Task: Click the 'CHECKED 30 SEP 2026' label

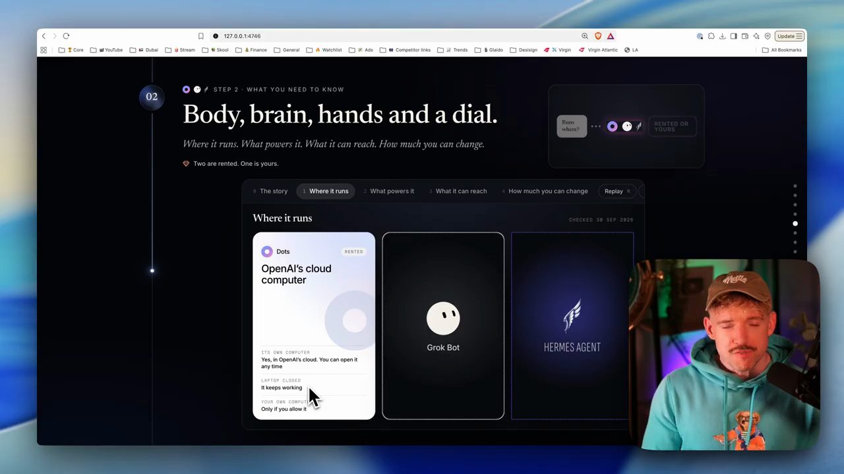Action: 601,220
